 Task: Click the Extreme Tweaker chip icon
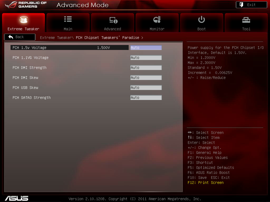[x=23, y=20]
